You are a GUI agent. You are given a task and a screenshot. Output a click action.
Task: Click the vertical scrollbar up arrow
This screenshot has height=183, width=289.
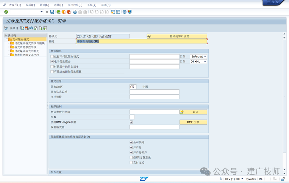click(x=284, y=34)
